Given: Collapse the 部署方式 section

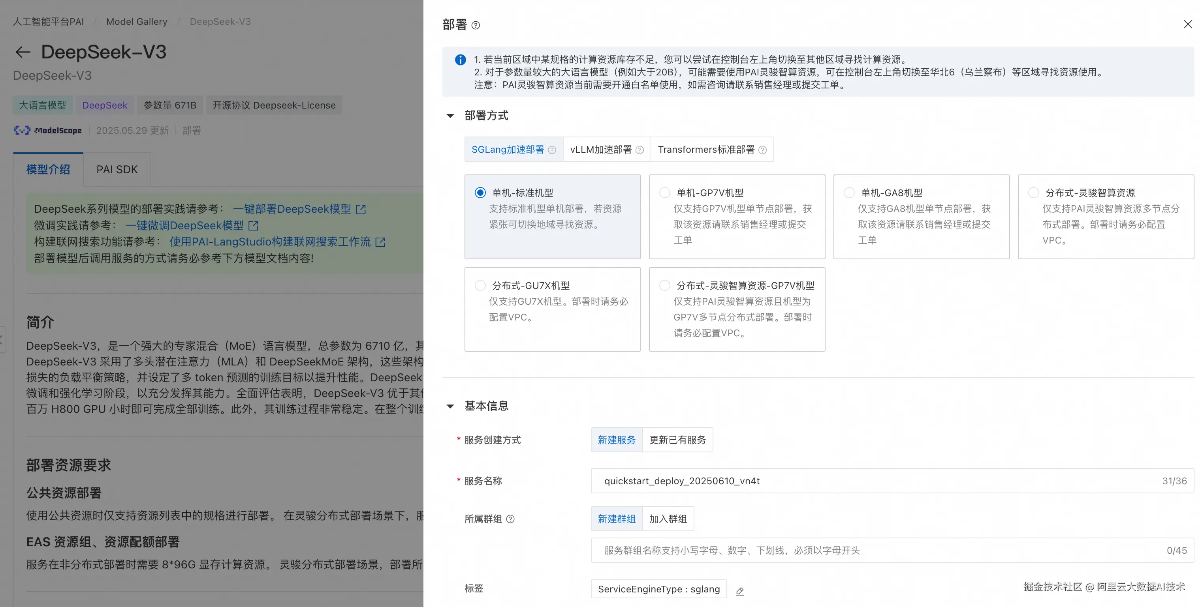Looking at the screenshot, I should 450,116.
